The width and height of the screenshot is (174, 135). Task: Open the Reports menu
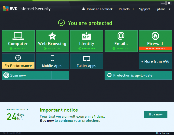(x=124, y=9)
